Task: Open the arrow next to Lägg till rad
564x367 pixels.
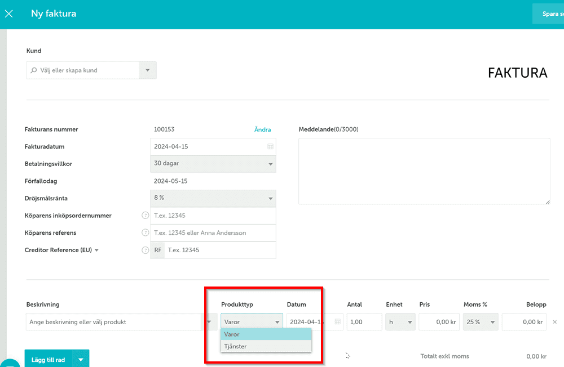Action: pos(81,360)
